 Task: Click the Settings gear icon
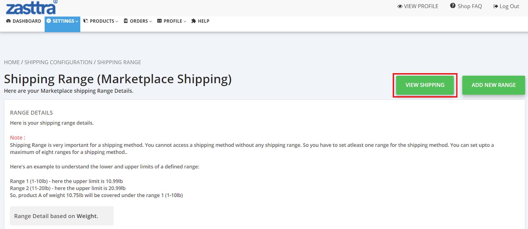49,21
